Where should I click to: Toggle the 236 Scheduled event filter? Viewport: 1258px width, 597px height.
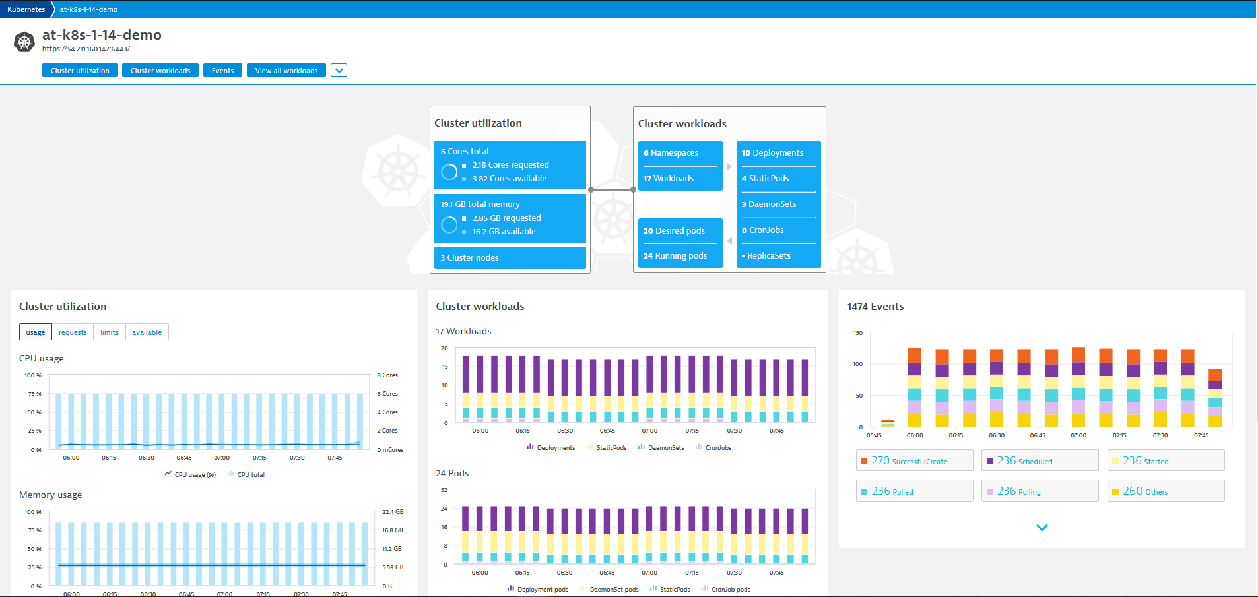coord(1040,460)
